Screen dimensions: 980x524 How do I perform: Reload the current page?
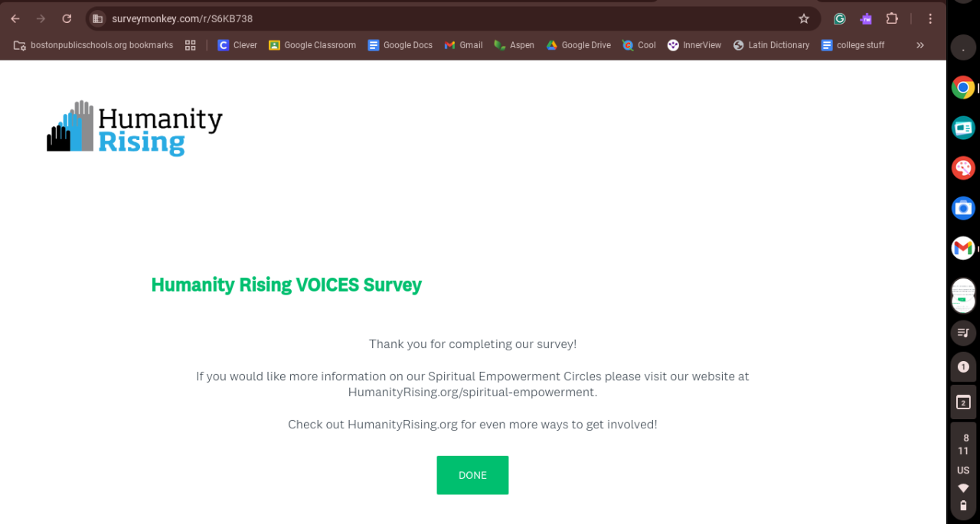click(x=67, y=18)
